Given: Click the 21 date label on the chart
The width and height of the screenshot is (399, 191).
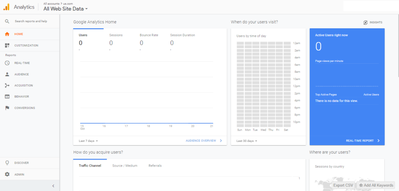Looking at the screenshot, I should [x=212, y=126].
